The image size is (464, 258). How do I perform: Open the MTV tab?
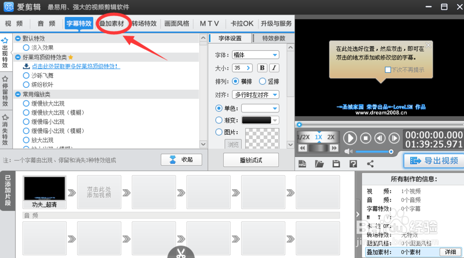[209, 24]
